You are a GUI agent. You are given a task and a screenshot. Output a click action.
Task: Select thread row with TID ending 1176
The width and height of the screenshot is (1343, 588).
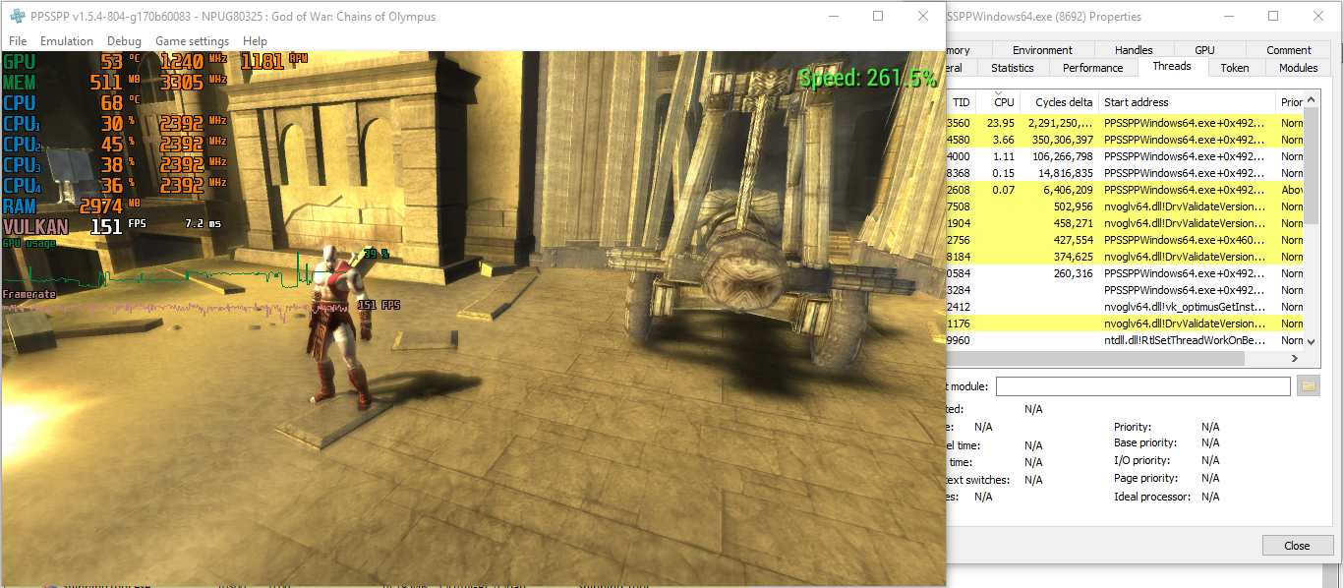1124,323
